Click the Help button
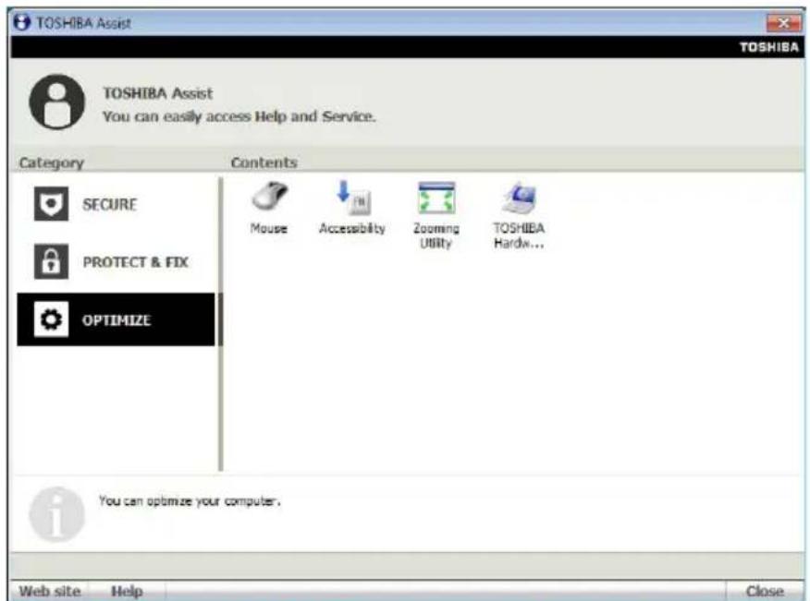This screenshot has width=810, height=601. 127,591
